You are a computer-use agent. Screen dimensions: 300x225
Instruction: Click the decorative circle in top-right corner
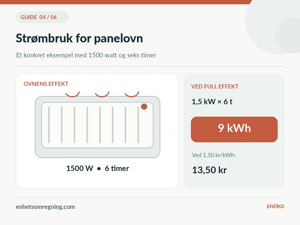(x=273, y=27)
